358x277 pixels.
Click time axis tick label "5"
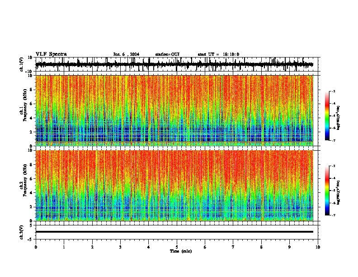pos(177,247)
